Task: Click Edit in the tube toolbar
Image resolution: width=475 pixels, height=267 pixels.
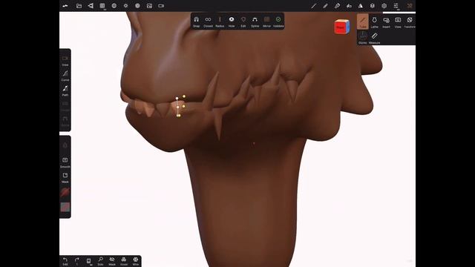Action: click(243, 22)
